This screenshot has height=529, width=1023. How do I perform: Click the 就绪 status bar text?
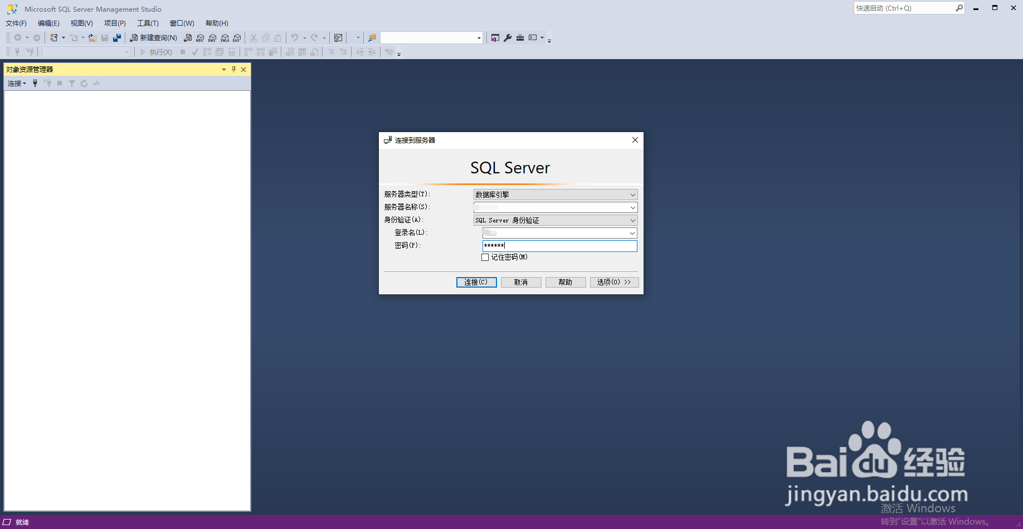[x=22, y=522]
